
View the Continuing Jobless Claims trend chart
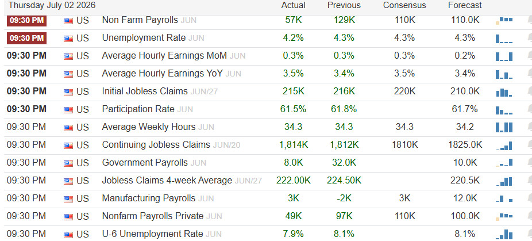[504, 146]
